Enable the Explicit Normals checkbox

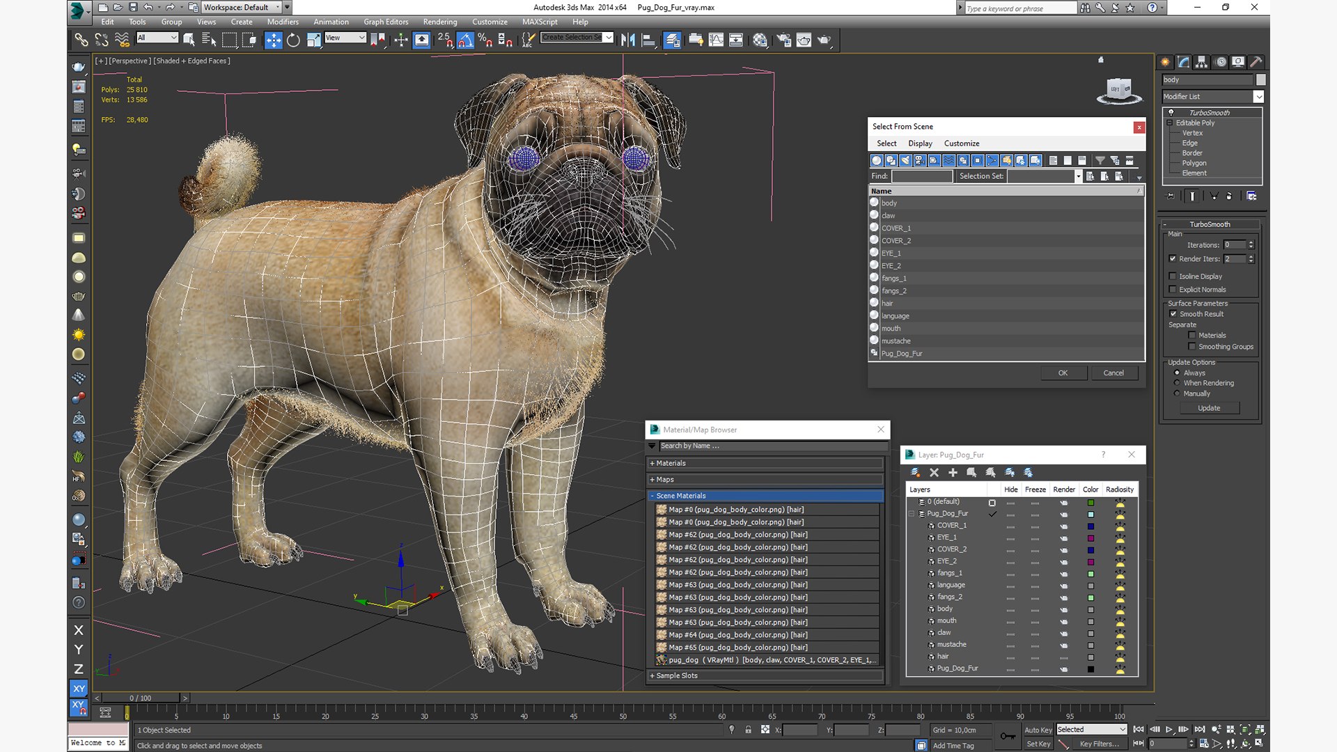[x=1173, y=290]
